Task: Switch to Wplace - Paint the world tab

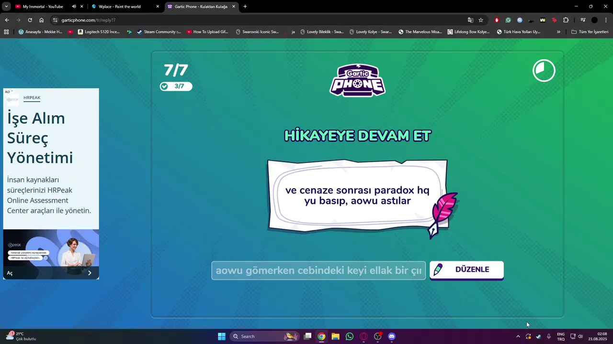Action: (x=120, y=7)
